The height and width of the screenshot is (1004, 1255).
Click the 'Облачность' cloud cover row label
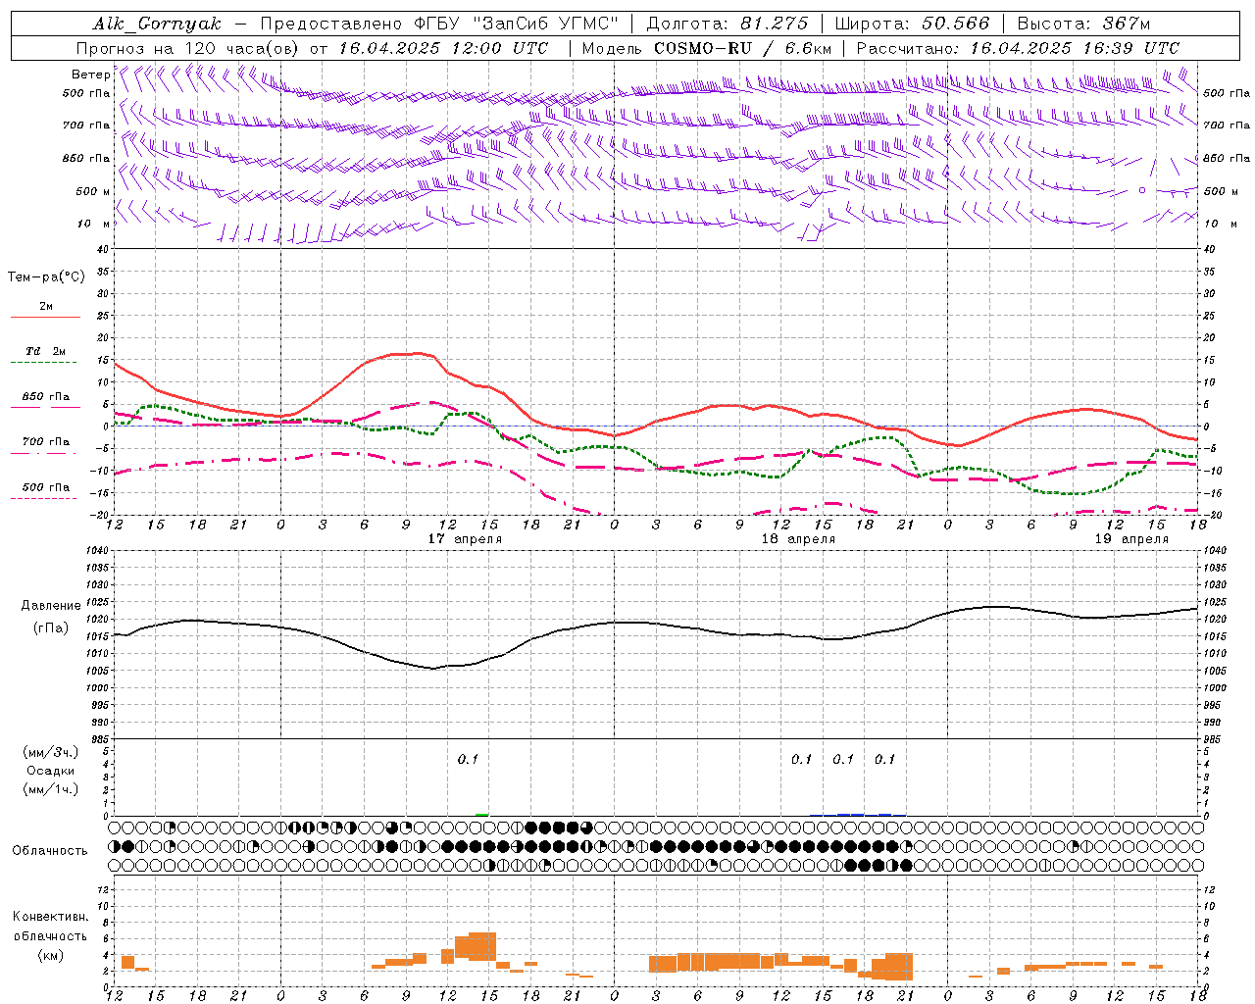(50, 851)
